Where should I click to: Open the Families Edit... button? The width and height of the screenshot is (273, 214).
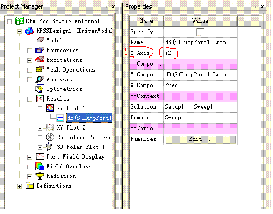click(x=200, y=139)
